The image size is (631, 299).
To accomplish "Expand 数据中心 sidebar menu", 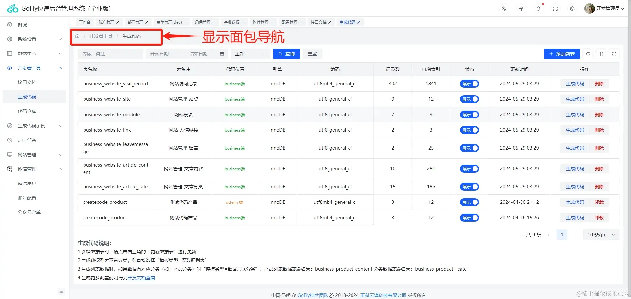I will (35, 53).
